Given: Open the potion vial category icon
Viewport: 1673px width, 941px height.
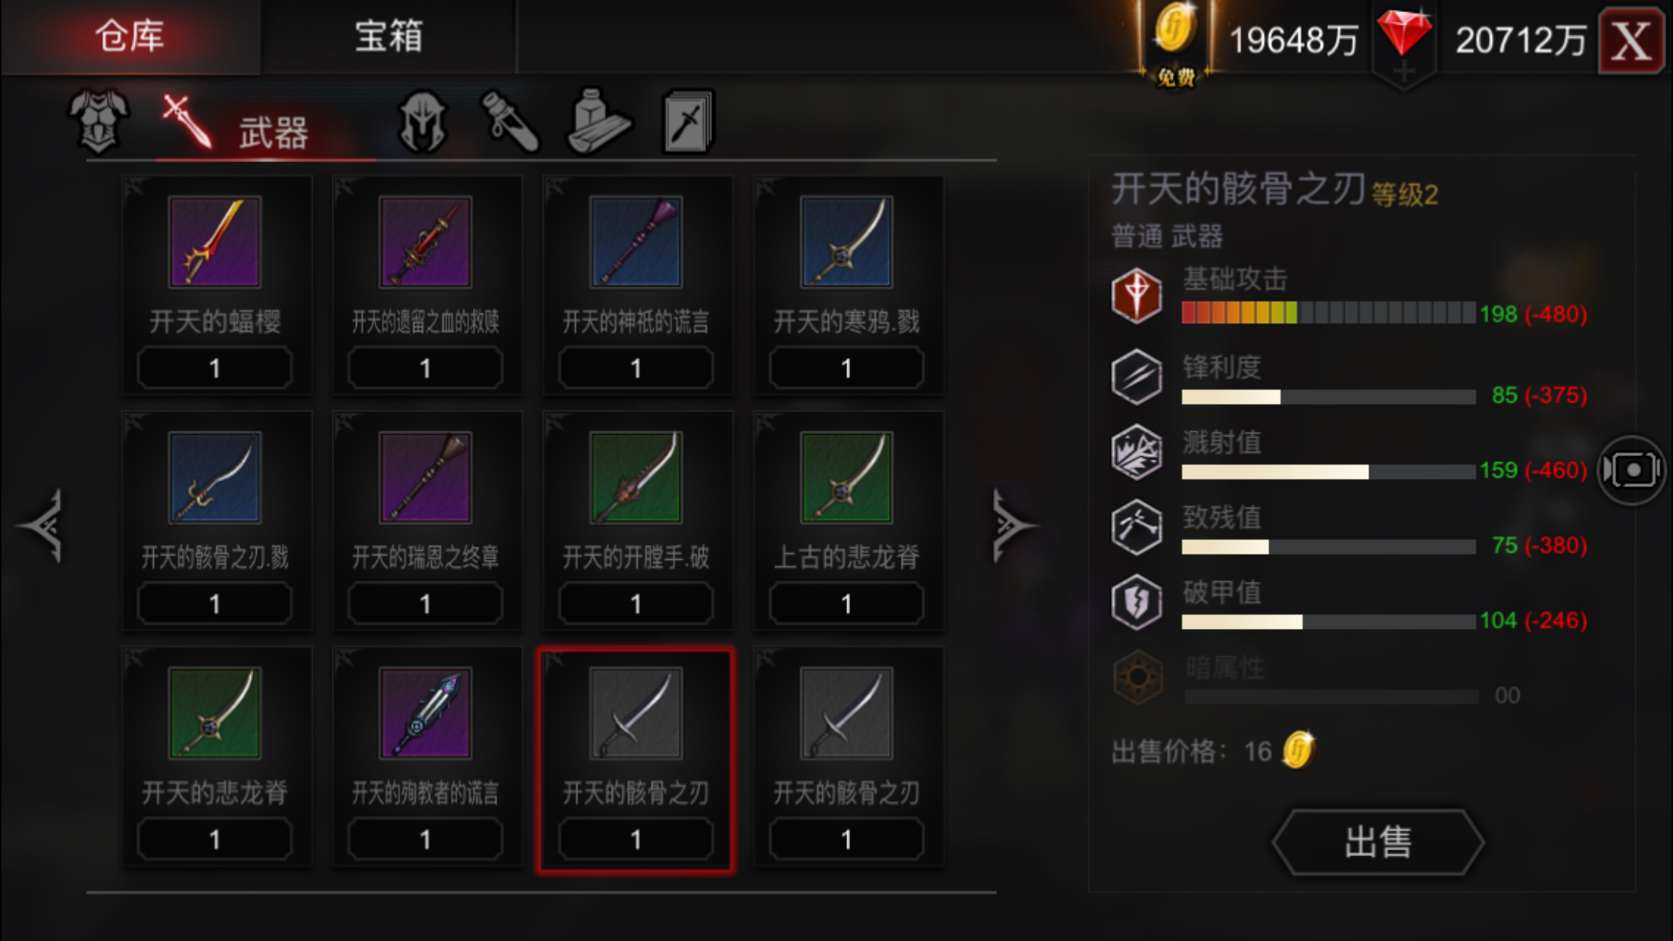Looking at the screenshot, I should point(511,121).
